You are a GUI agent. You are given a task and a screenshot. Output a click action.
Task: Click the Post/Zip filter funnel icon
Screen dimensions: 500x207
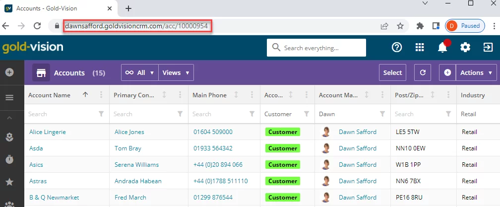click(x=448, y=114)
